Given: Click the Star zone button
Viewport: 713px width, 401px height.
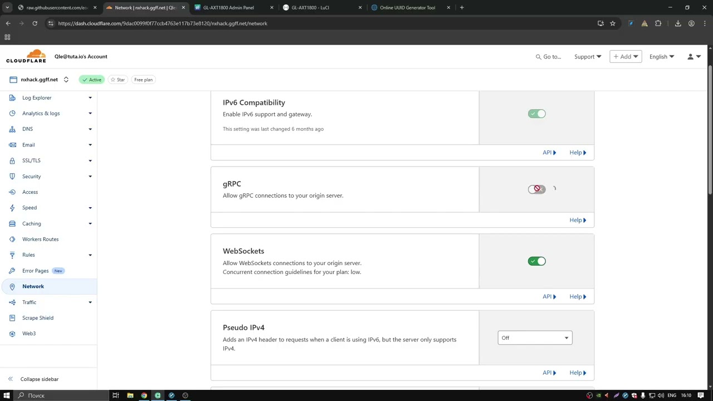Looking at the screenshot, I should 117,80.
